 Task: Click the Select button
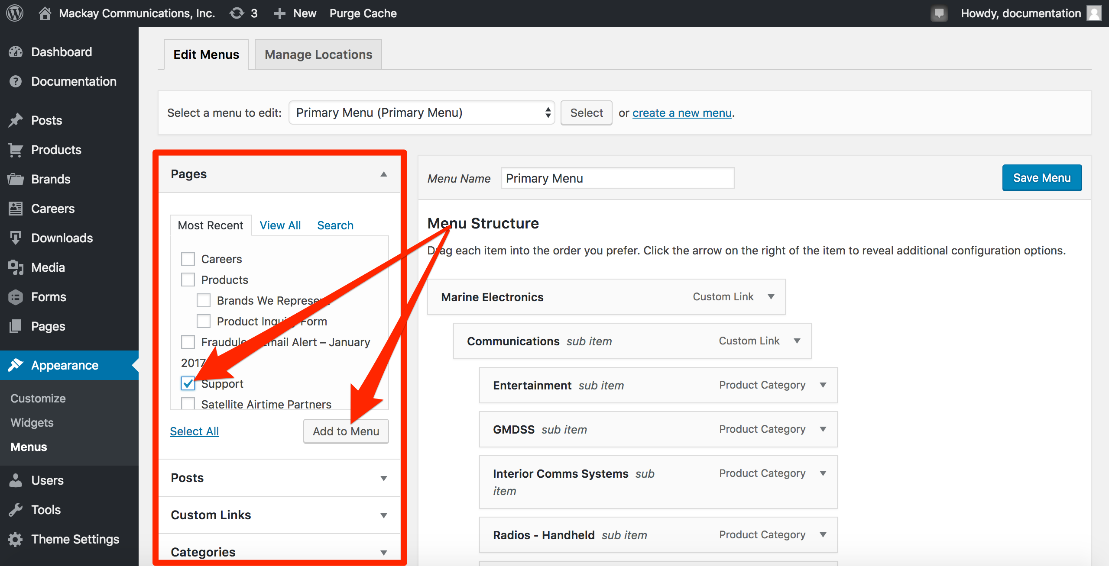[587, 113]
